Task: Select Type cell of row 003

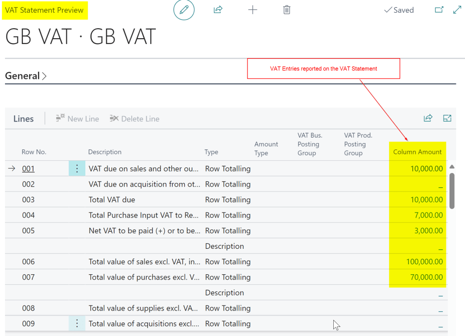Action: coord(228,200)
